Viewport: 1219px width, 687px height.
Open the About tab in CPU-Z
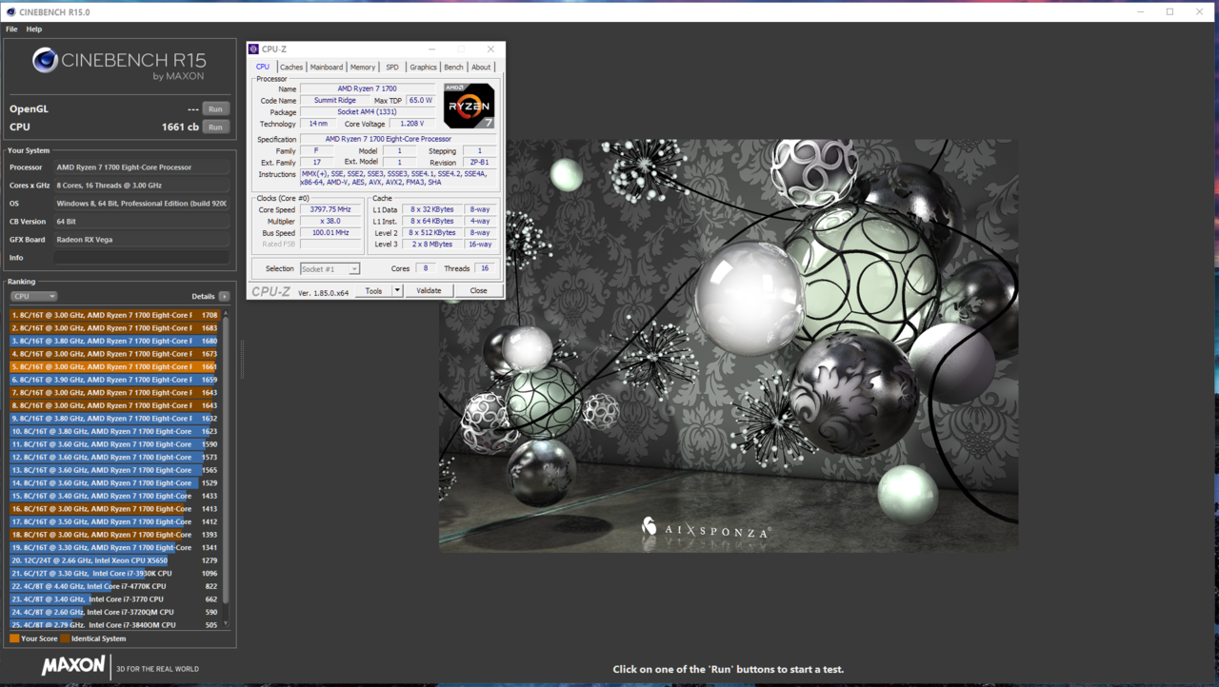[x=482, y=68]
